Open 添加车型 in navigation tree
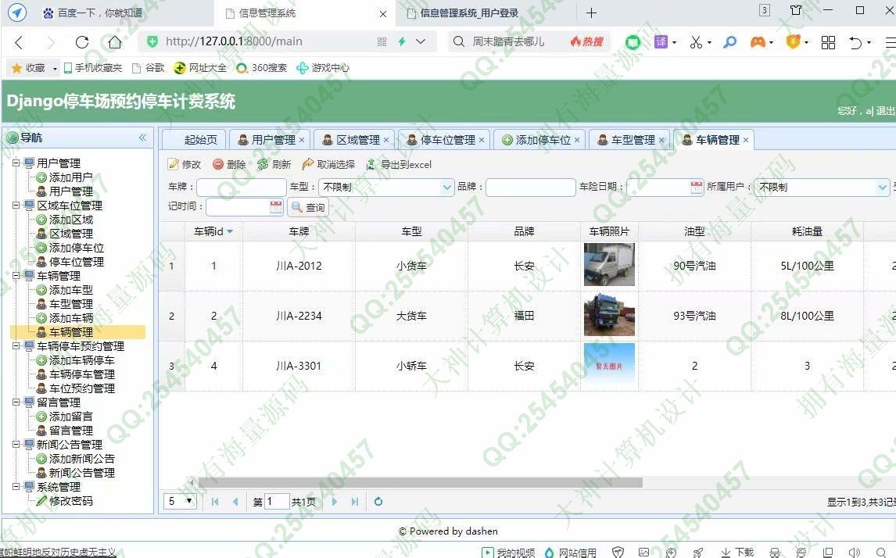The width and height of the screenshot is (896, 558). 70,290
